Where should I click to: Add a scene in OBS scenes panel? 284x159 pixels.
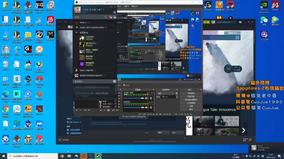77,110
